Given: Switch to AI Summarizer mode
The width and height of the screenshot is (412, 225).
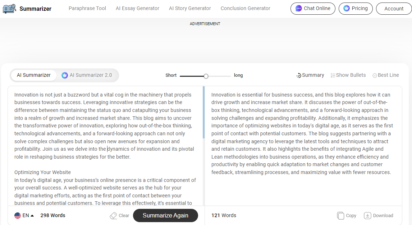Looking at the screenshot, I should pos(34,75).
